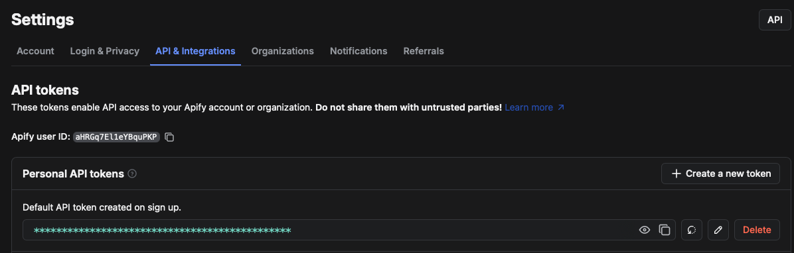Select the user ID value aHRGq7El1eYBquPKP

[x=116, y=137]
